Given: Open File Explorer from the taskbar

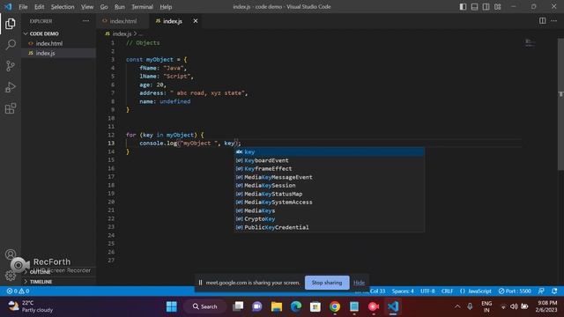Looking at the screenshot, I should [277, 306].
